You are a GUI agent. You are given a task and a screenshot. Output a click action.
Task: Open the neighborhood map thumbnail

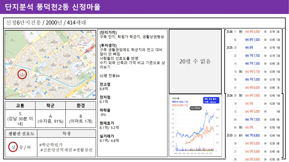(50, 65)
